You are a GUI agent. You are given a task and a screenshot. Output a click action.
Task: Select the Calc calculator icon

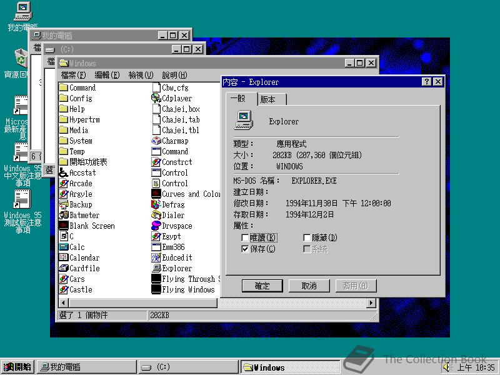(x=64, y=247)
